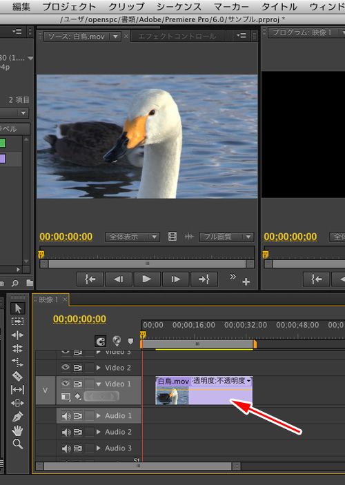Click the purple label color swatch
The height and width of the screenshot is (485, 345).
(x=2, y=159)
